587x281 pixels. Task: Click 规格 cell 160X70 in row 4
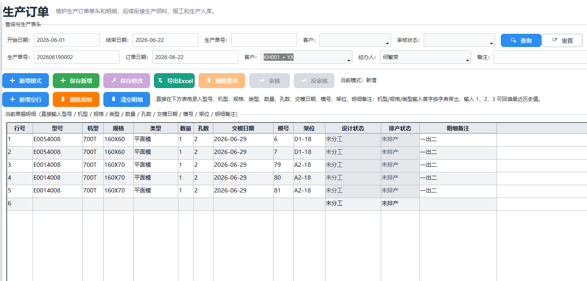click(118, 178)
